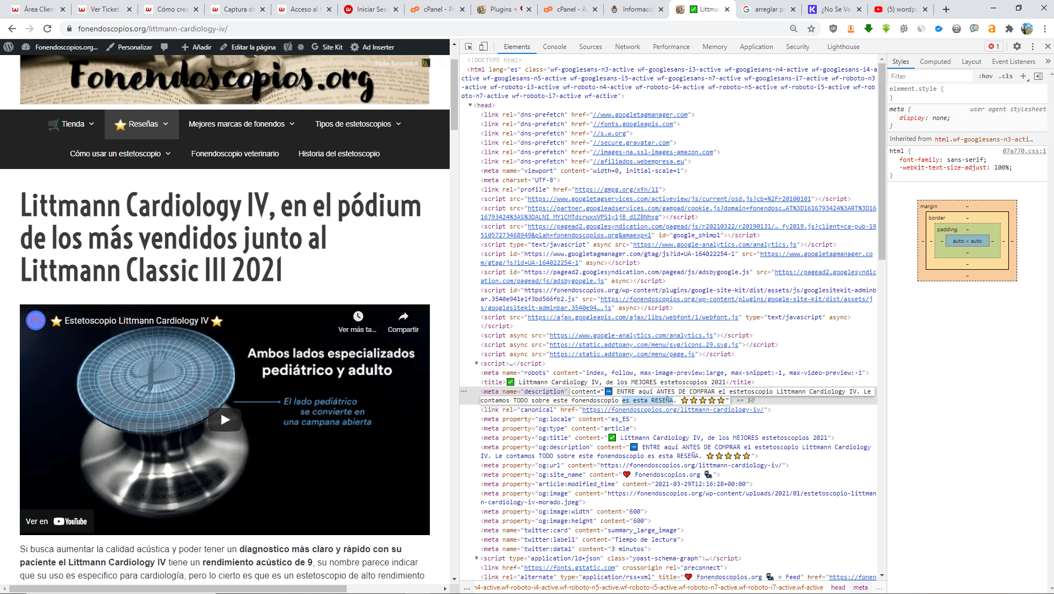Show more Styles pane tabs chevron
The width and height of the screenshot is (1054, 594).
[1047, 62]
